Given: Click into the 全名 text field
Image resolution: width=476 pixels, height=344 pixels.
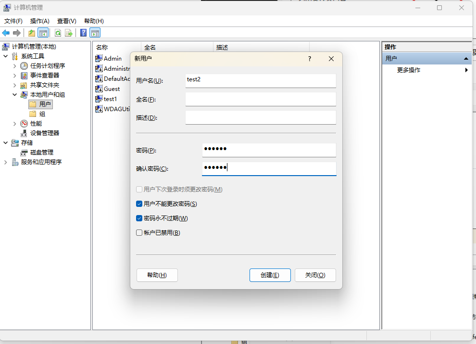Looking at the screenshot, I should (260, 99).
